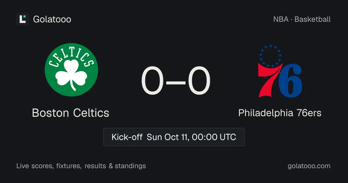Click the Celtics score zero
Screen dimensions: 348x183
(153, 81)
